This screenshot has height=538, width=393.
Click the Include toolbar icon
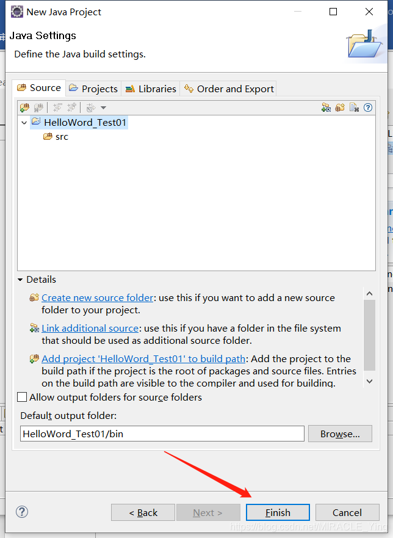71,107
